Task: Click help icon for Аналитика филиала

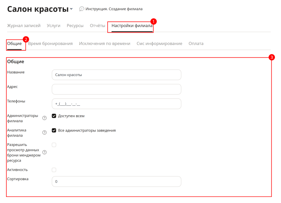Action: [x=44, y=133]
